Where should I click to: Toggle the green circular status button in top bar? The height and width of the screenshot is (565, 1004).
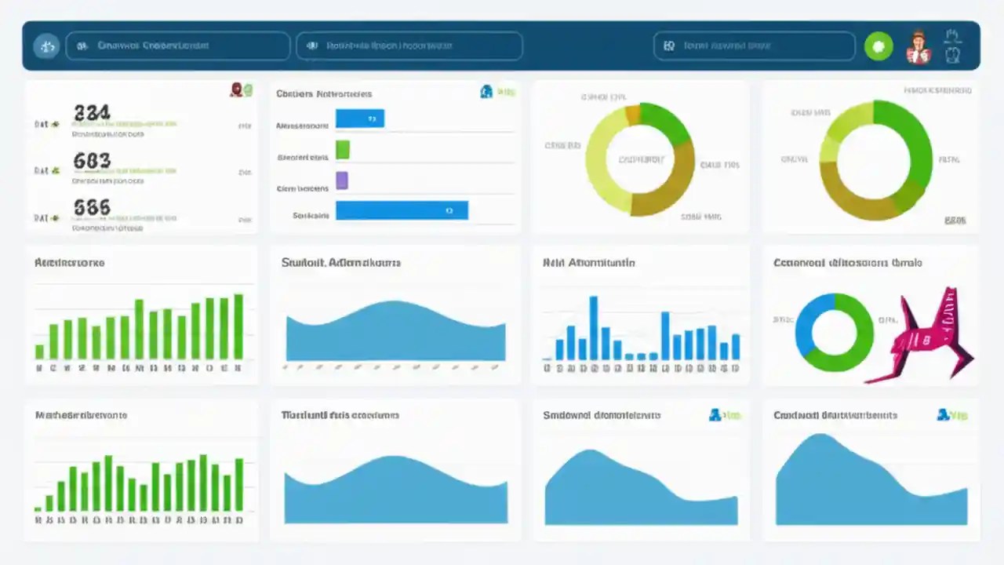coord(878,46)
